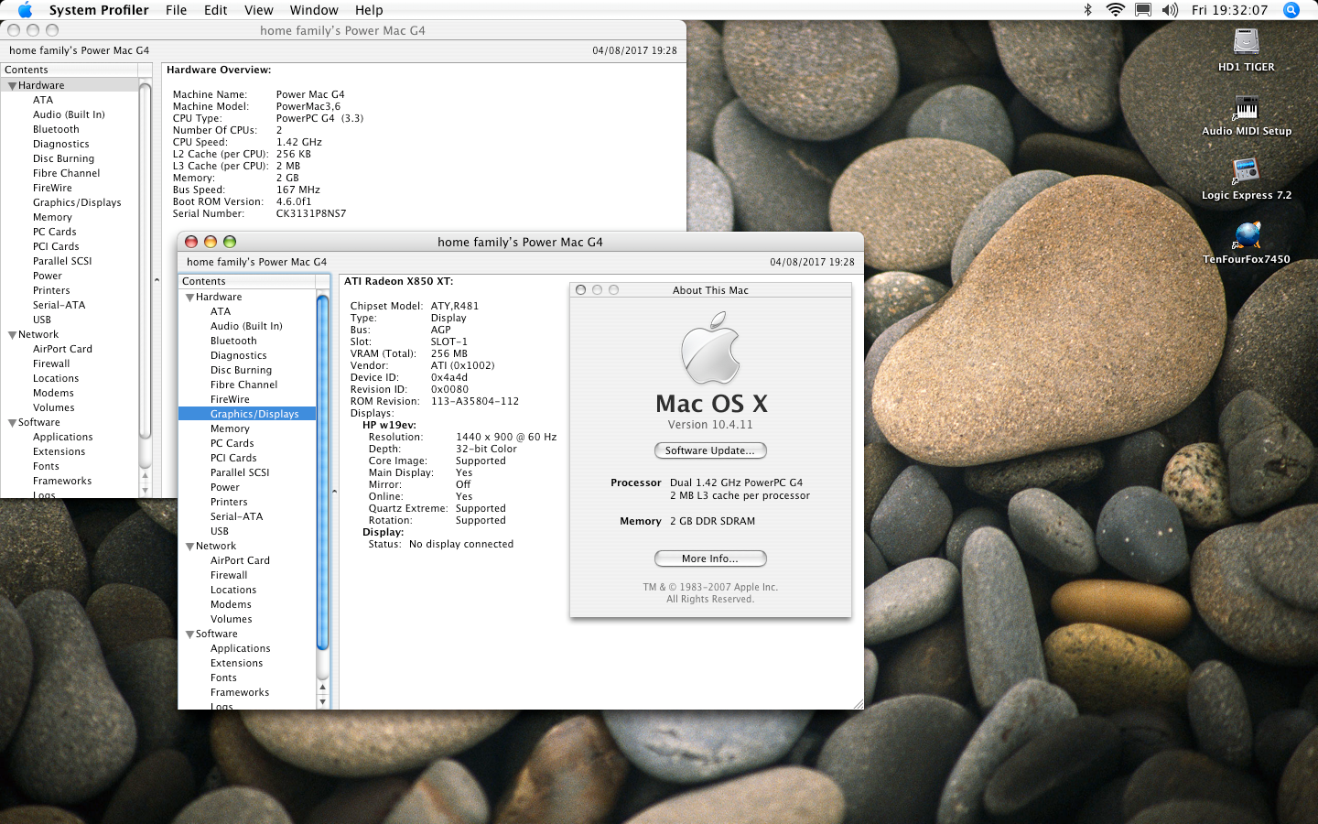
Task: Open the Edit menu
Action: pyautogui.click(x=216, y=10)
